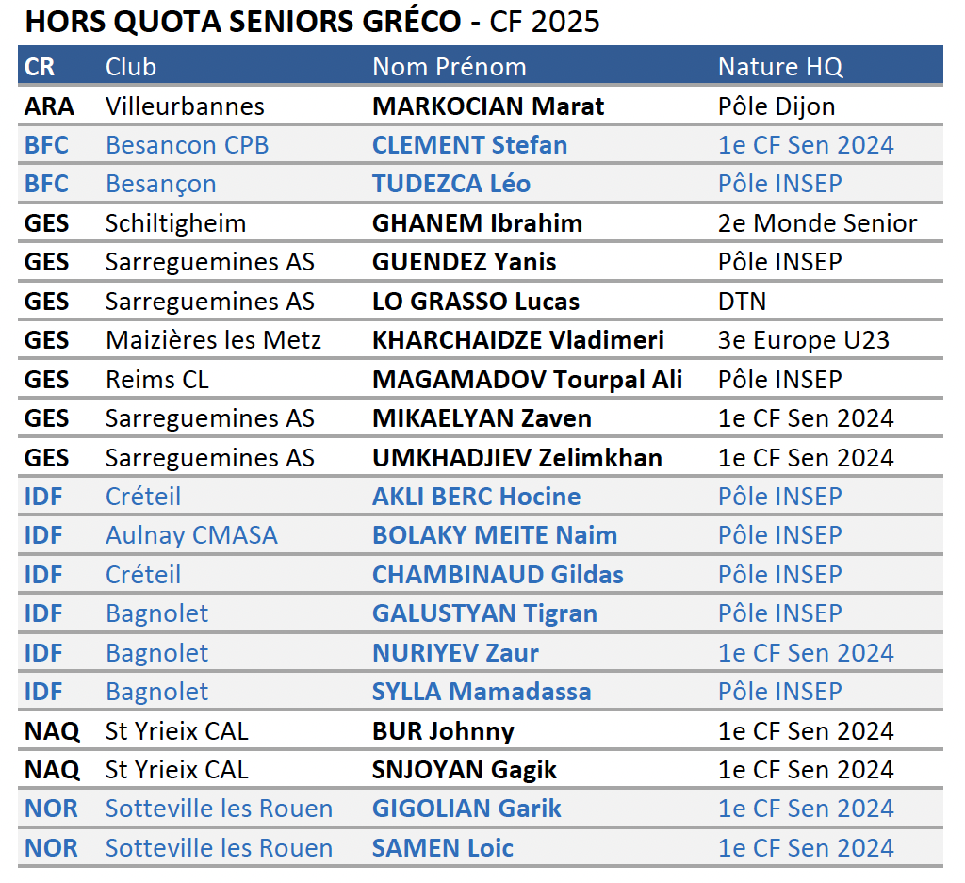Select the Club column header
The height and width of the screenshot is (883, 965).
131,67
